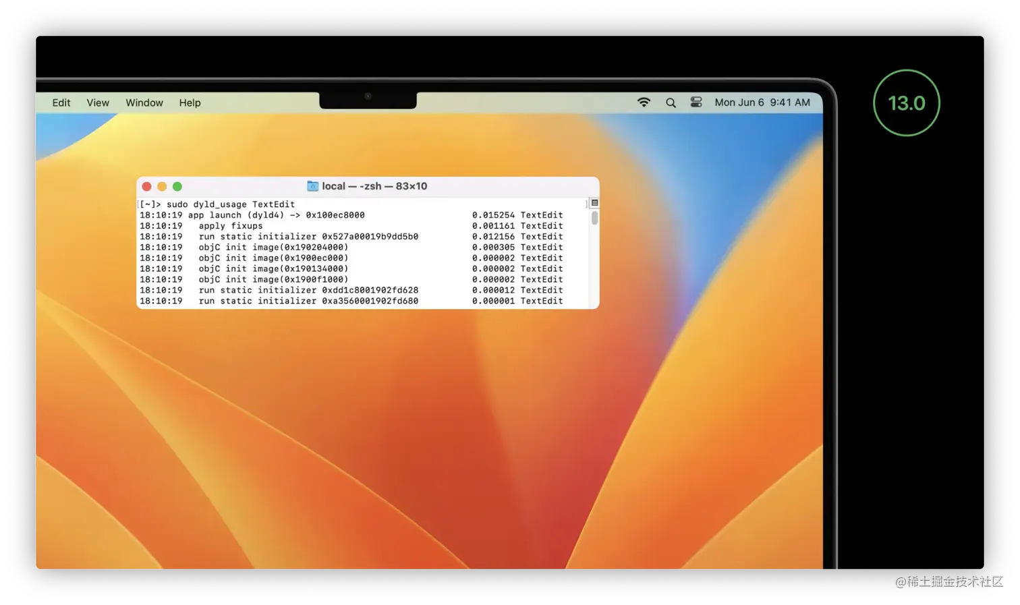Click the 0.012156 timing value
The image size is (1020, 605).
(493, 237)
